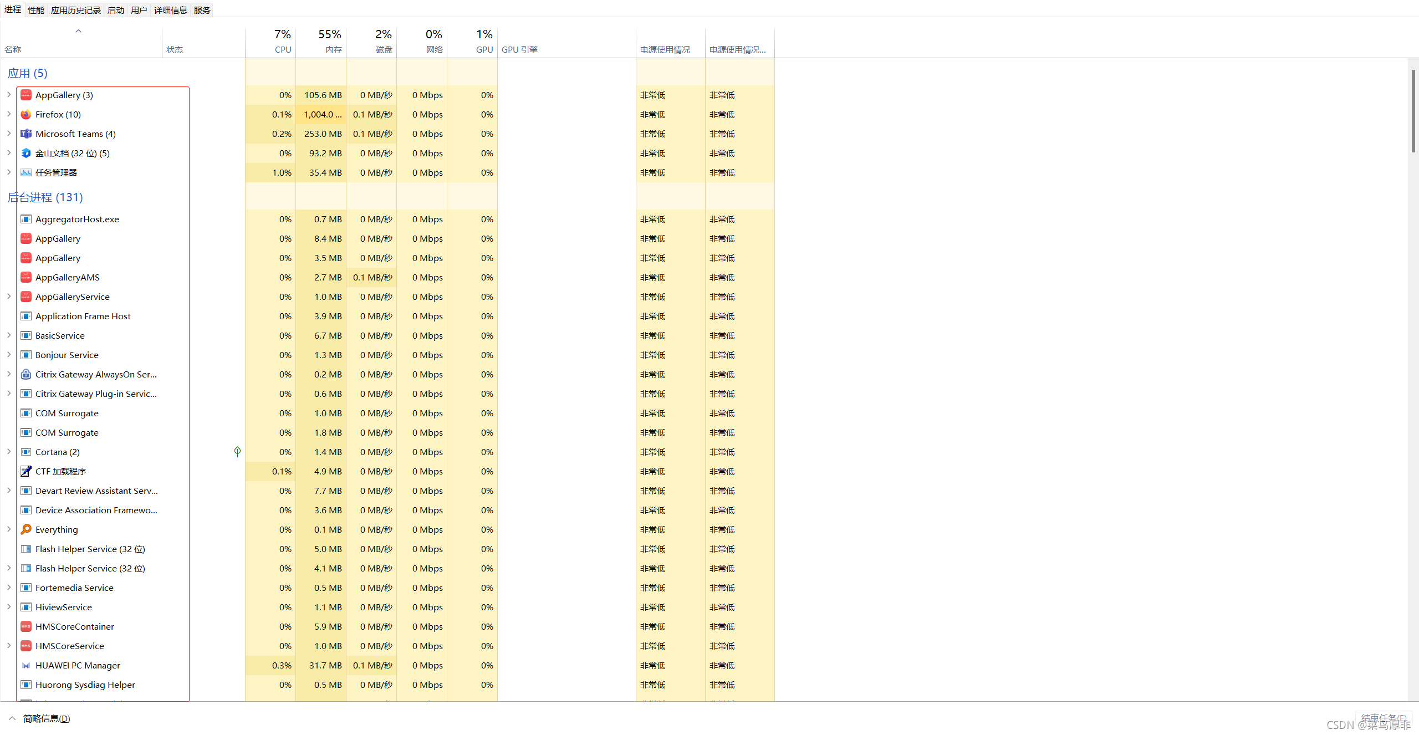Screen dimensions: 1419x735
Task: Click the Huorong Sysdiag Helper icon
Action: tap(26, 685)
